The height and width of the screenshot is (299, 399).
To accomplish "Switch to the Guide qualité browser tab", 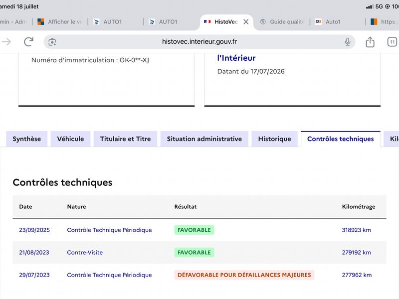I will click(x=282, y=22).
